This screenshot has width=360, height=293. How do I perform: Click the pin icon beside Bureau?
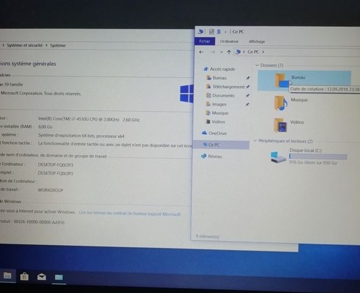pyautogui.click(x=248, y=78)
